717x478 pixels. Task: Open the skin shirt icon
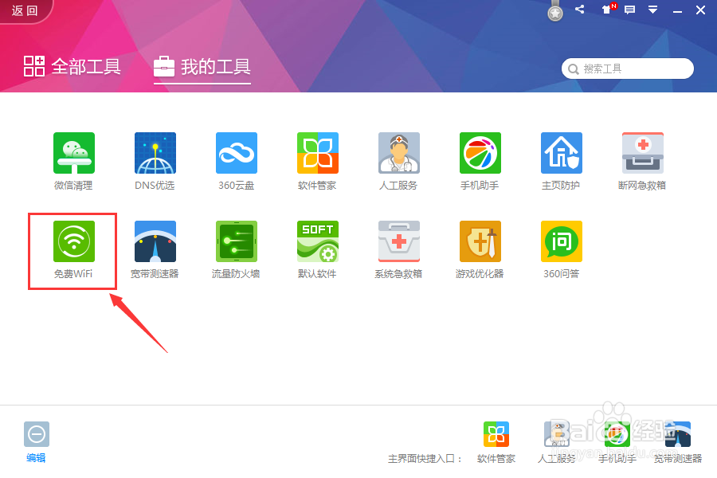[x=607, y=9]
